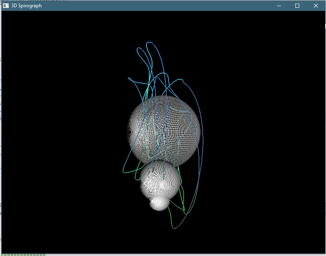
Task: Minimize the 3D Spirograph window
Action: pyautogui.click(x=279, y=6)
